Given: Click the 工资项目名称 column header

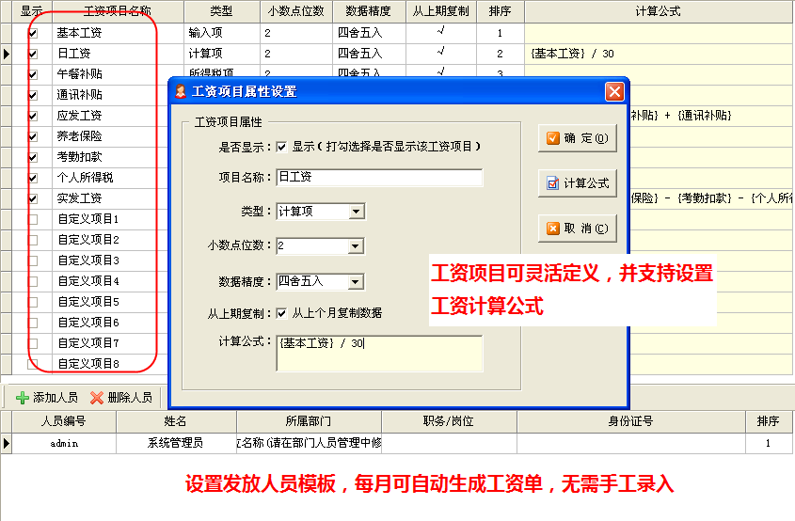Looking at the screenshot, I should [x=117, y=11].
